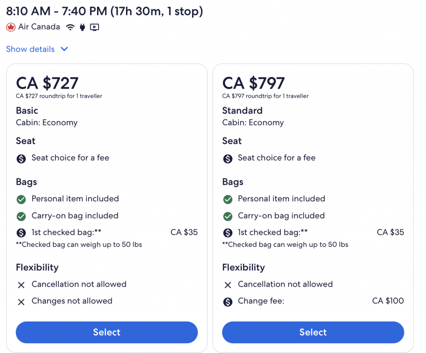This screenshot has height=353, width=426.
Task: Click the CA $100 change fee amount
Action: (388, 301)
